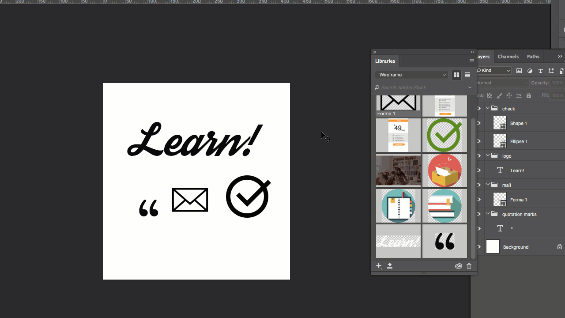This screenshot has height=318, width=565.
Task: Select the green checkmark library thumbnail
Action: tap(444, 135)
